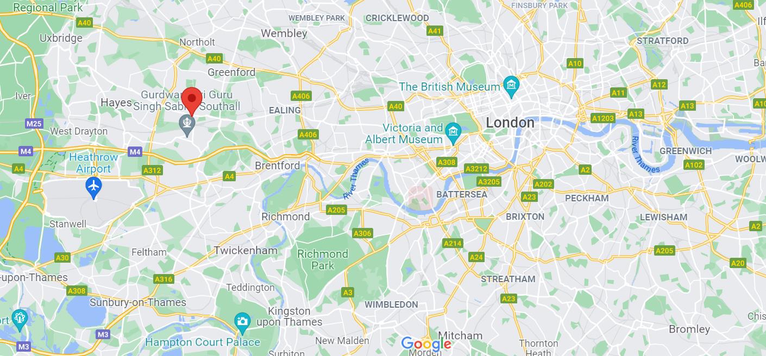Click The British Museum text label
766x356 pixels.
(x=449, y=87)
